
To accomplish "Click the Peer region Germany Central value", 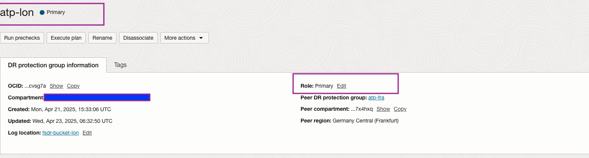I will 366,121.
